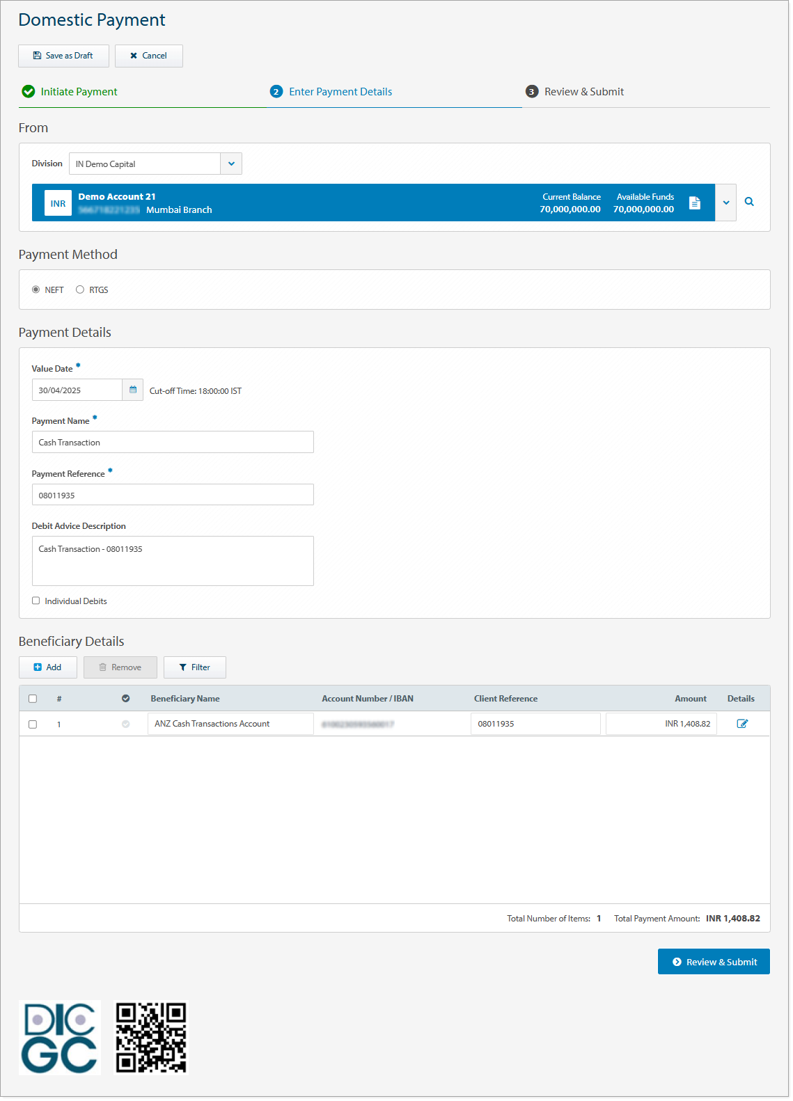The height and width of the screenshot is (1101, 793).
Task: Click the Client Reference field 08011935
Action: (535, 724)
